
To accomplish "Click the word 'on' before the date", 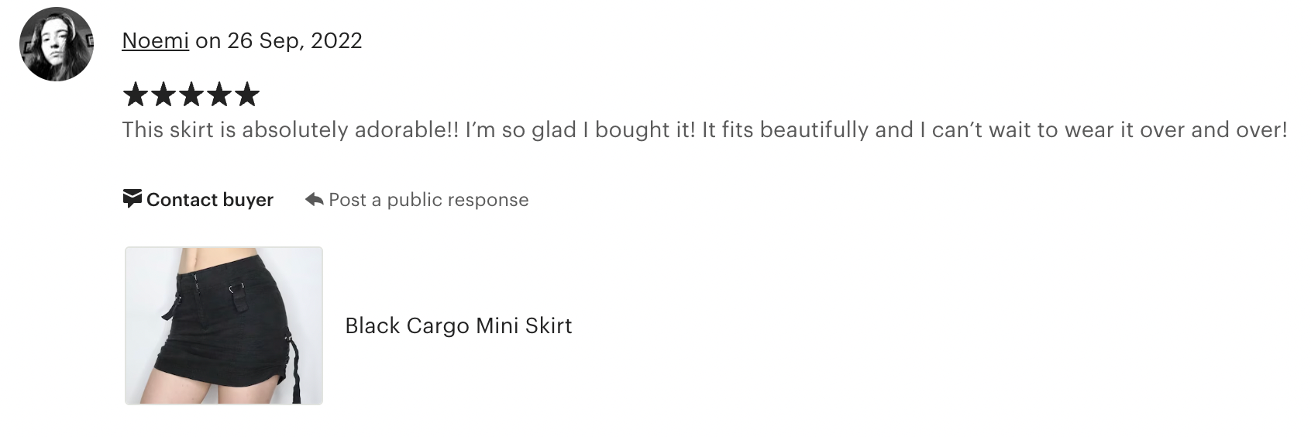I will (x=208, y=41).
